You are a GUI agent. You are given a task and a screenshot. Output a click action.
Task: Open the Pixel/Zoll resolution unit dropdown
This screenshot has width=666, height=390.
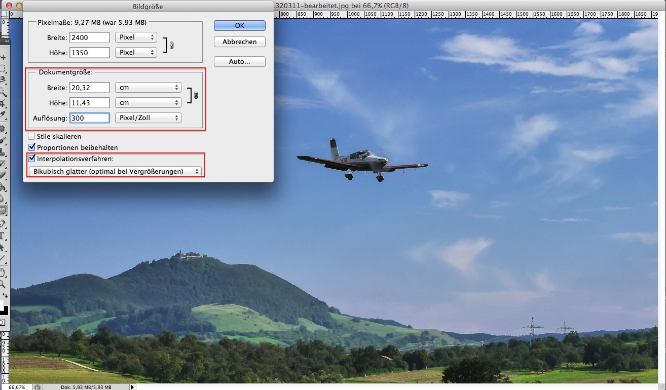point(148,118)
